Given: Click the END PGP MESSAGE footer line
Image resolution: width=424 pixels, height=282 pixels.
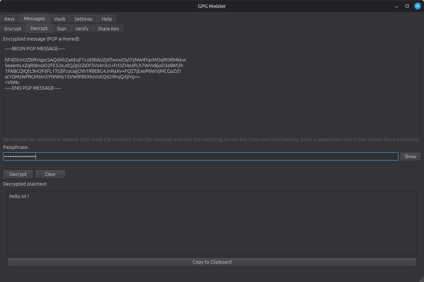Looking at the screenshot, I should 33,88.
